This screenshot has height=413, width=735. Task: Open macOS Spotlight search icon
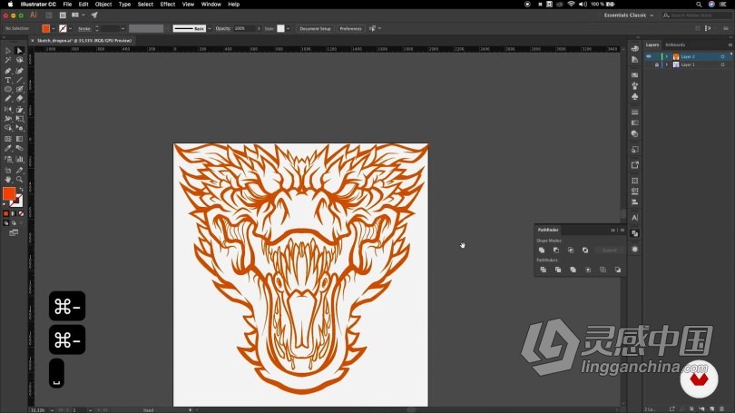[x=699, y=5]
